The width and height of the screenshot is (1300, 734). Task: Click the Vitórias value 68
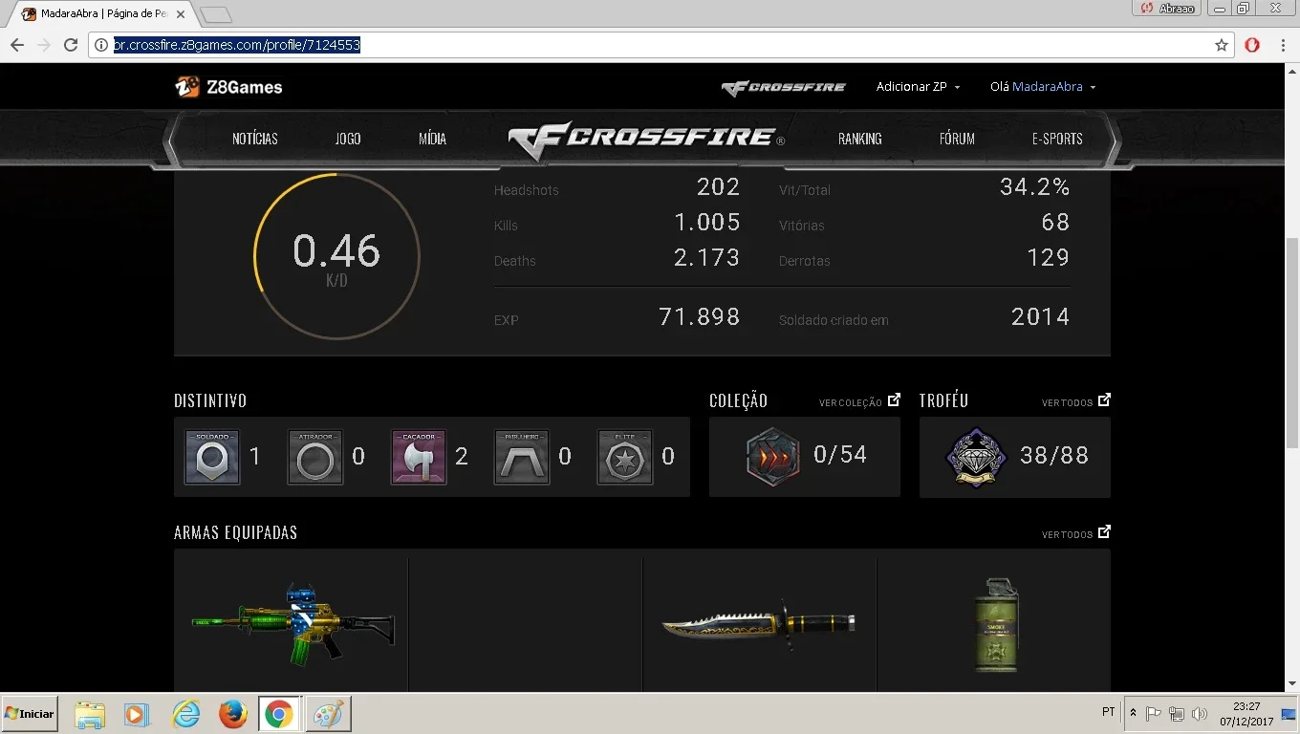click(x=1055, y=223)
